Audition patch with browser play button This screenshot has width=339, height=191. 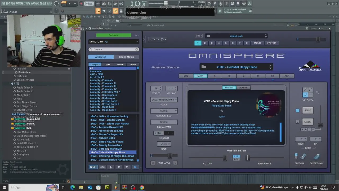(135, 167)
